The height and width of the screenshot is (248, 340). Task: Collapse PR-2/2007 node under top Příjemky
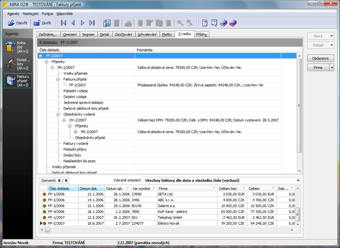point(52,67)
